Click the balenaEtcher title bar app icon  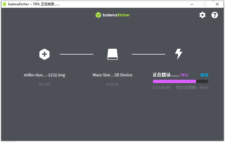point(4,4)
